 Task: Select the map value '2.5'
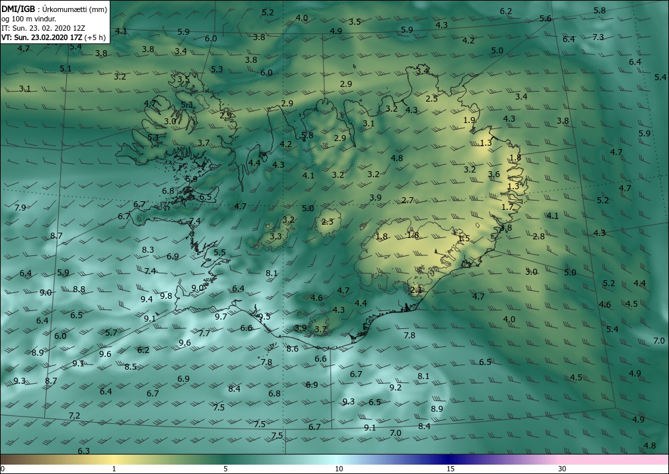tap(432, 99)
